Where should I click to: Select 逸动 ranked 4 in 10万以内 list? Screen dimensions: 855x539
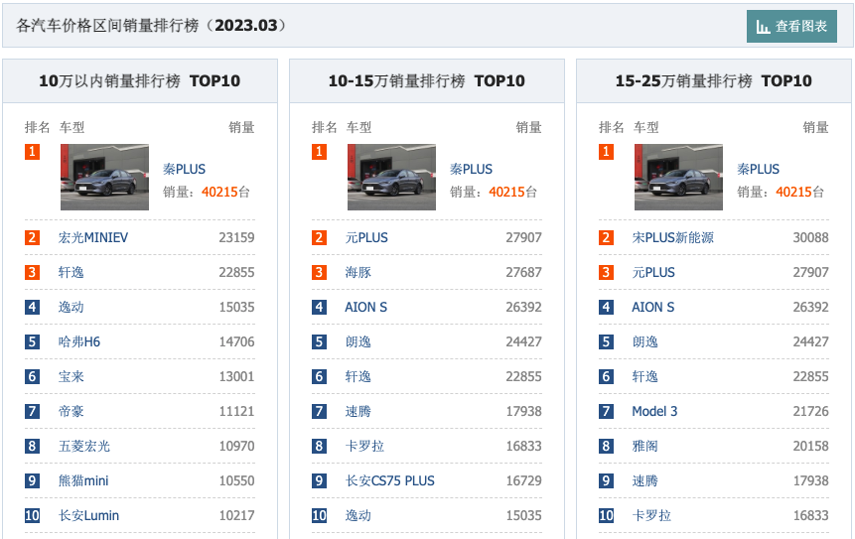coord(71,307)
